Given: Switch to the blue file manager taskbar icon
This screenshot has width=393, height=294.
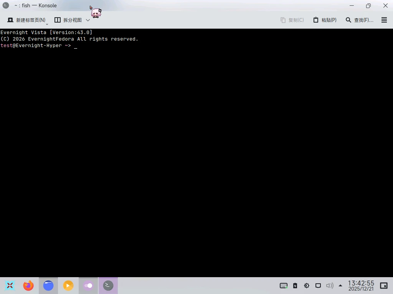Looking at the screenshot, I should [48, 286].
